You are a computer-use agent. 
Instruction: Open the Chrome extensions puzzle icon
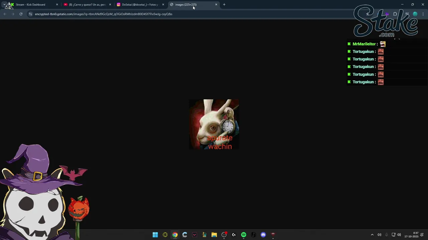pyautogui.click(x=395, y=14)
